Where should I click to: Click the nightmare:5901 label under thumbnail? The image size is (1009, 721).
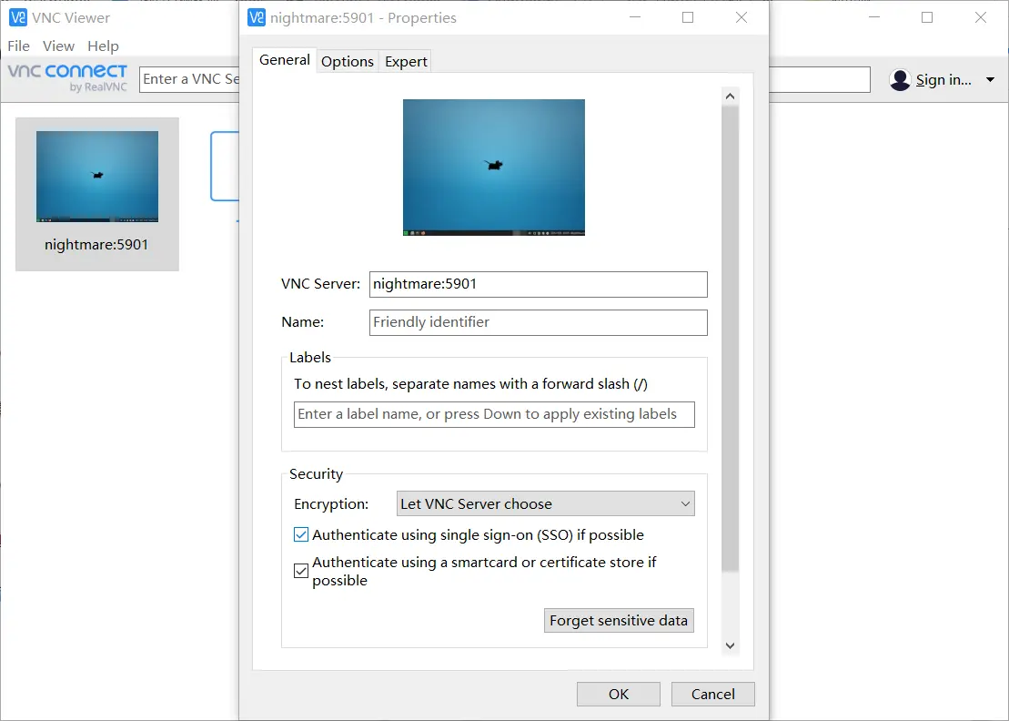click(96, 245)
